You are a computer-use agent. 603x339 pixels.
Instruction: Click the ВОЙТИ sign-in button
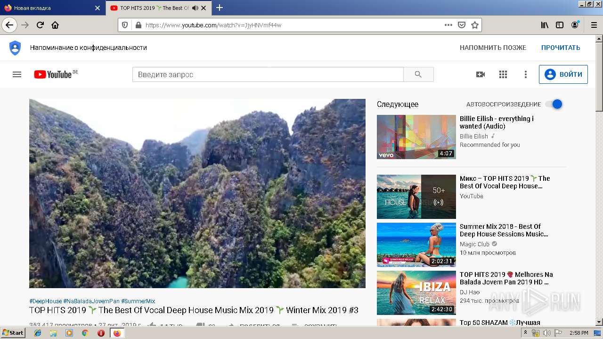[563, 74]
